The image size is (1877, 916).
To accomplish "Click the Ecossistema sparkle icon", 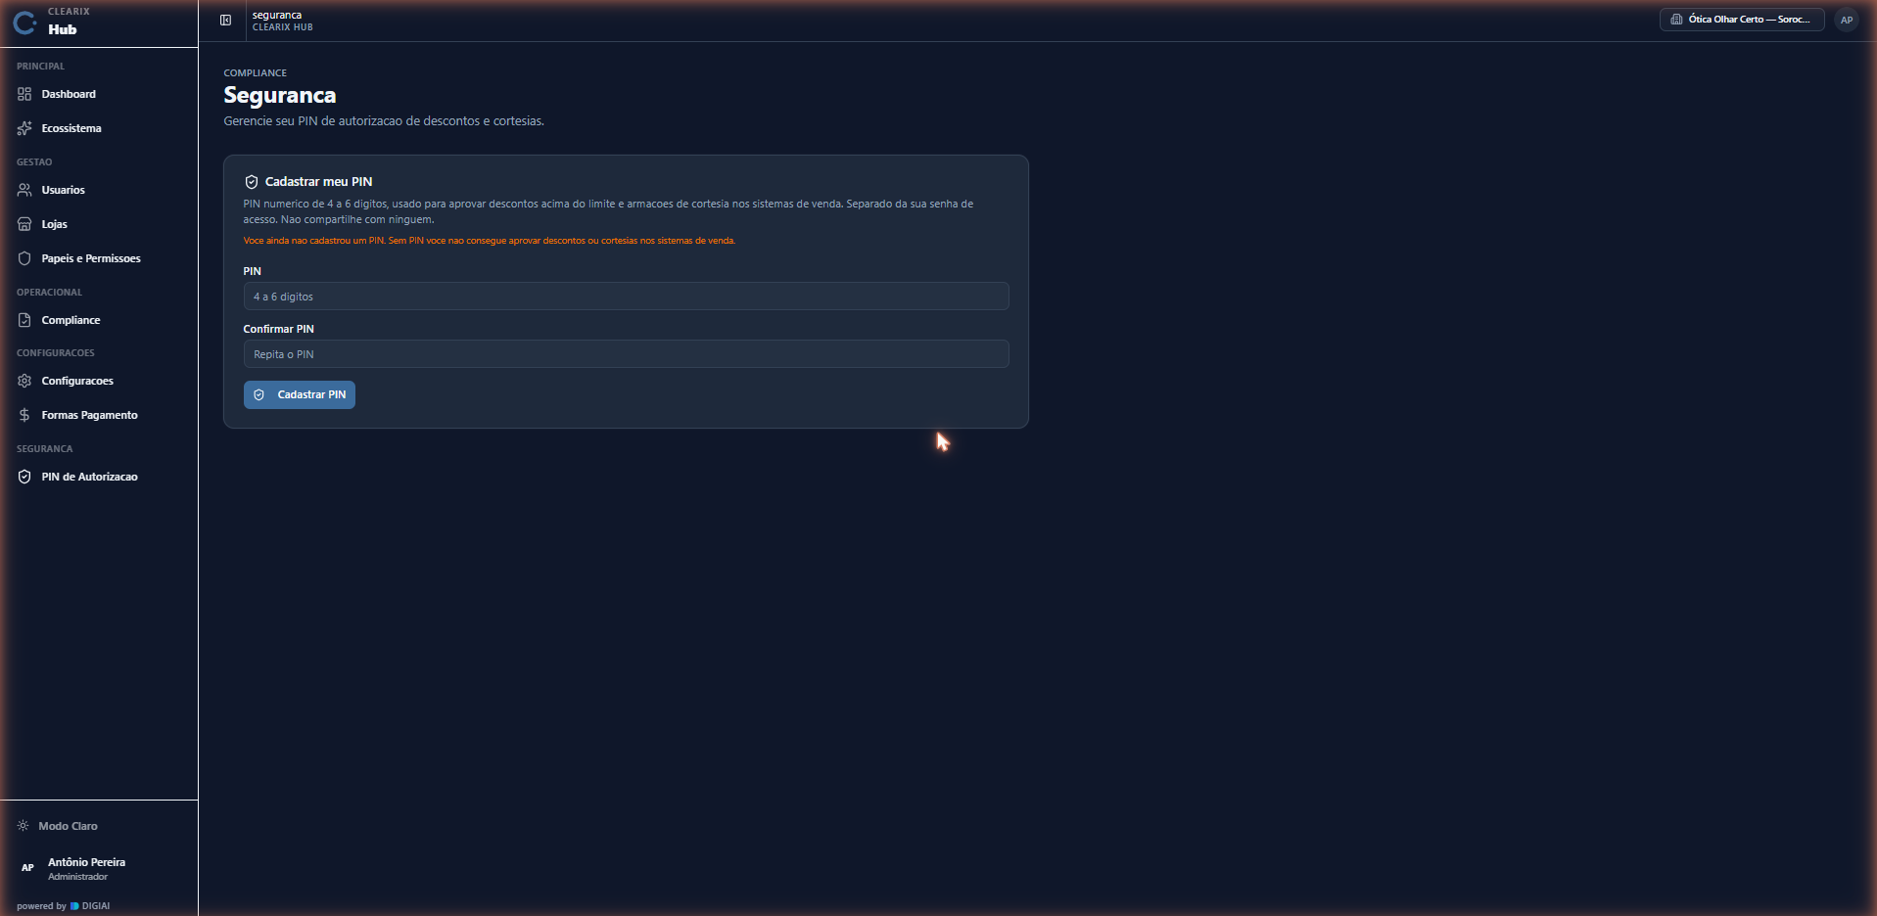I will 24,128.
